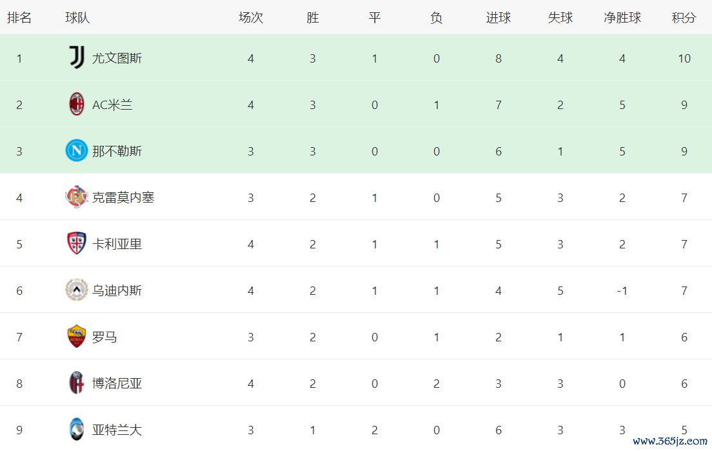This screenshot has height=451, width=712.
Task: Click the 场次 column header
Action: (x=251, y=18)
